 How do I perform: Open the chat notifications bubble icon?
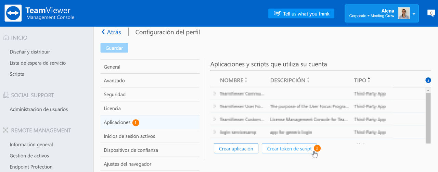[x=431, y=14]
